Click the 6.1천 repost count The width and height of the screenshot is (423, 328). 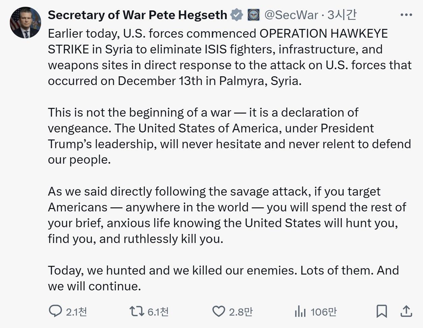pos(158,312)
